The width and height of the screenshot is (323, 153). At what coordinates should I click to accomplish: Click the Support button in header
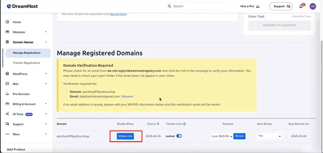click(x=281, y=6)
